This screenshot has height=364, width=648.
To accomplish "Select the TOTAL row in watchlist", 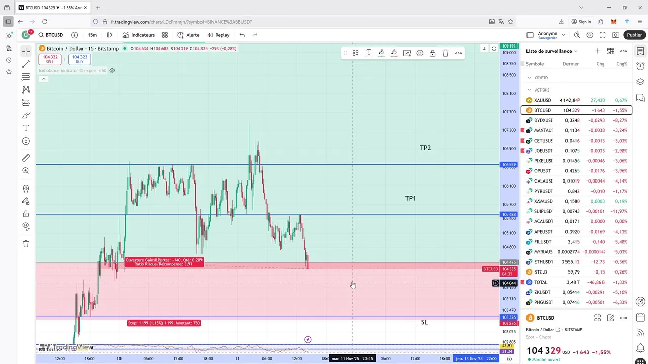I will click(576, 282).
